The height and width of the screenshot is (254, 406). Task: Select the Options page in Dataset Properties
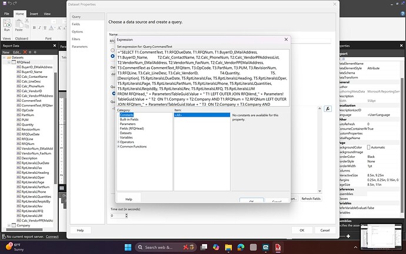click(87, 32)
